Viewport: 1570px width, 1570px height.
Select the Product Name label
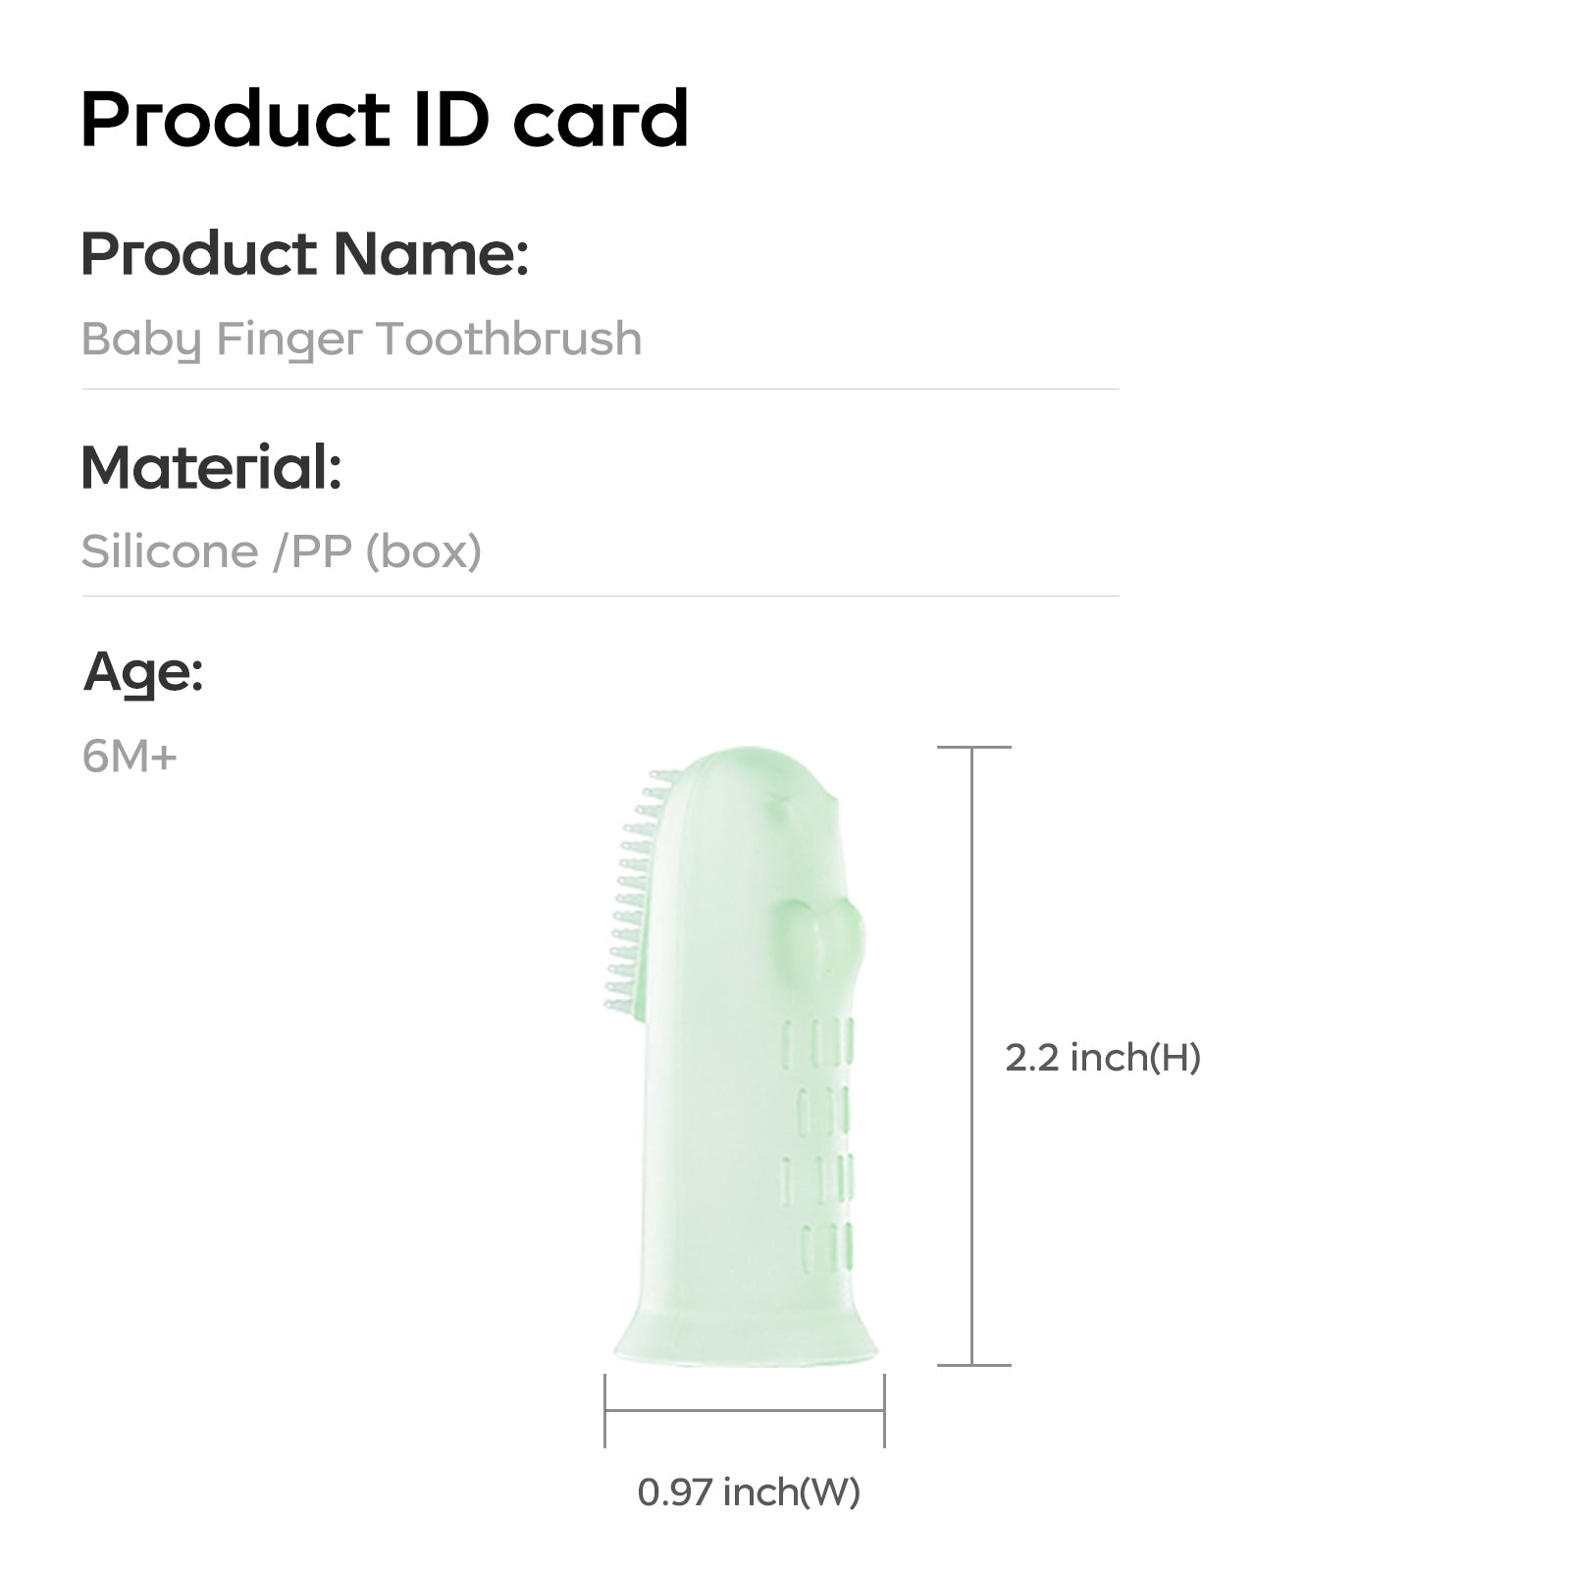304,253
